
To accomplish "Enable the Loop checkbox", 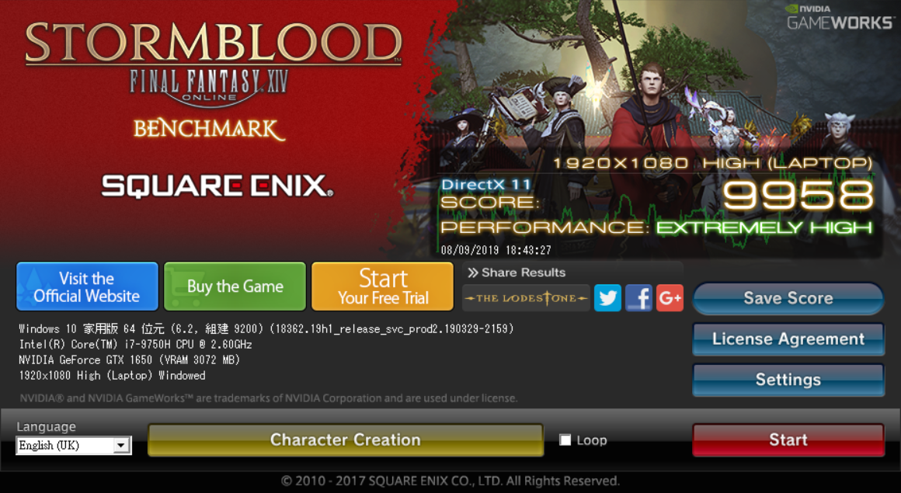I will pos(565,440).
